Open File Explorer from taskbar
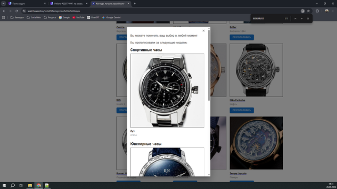Viewport: 337px width, 189px height. 30,185
